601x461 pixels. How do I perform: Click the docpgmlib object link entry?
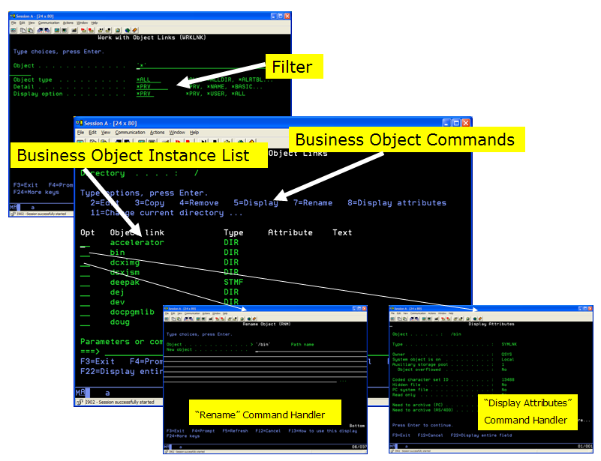pyautogui.click(x=132, y=312)
